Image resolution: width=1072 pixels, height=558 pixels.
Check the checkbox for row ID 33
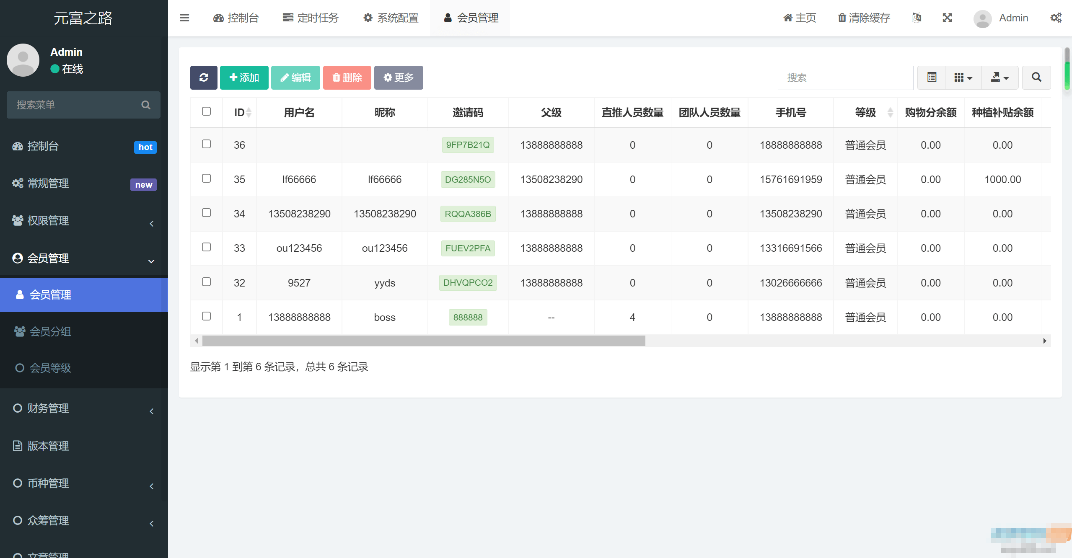pos(206,247)
